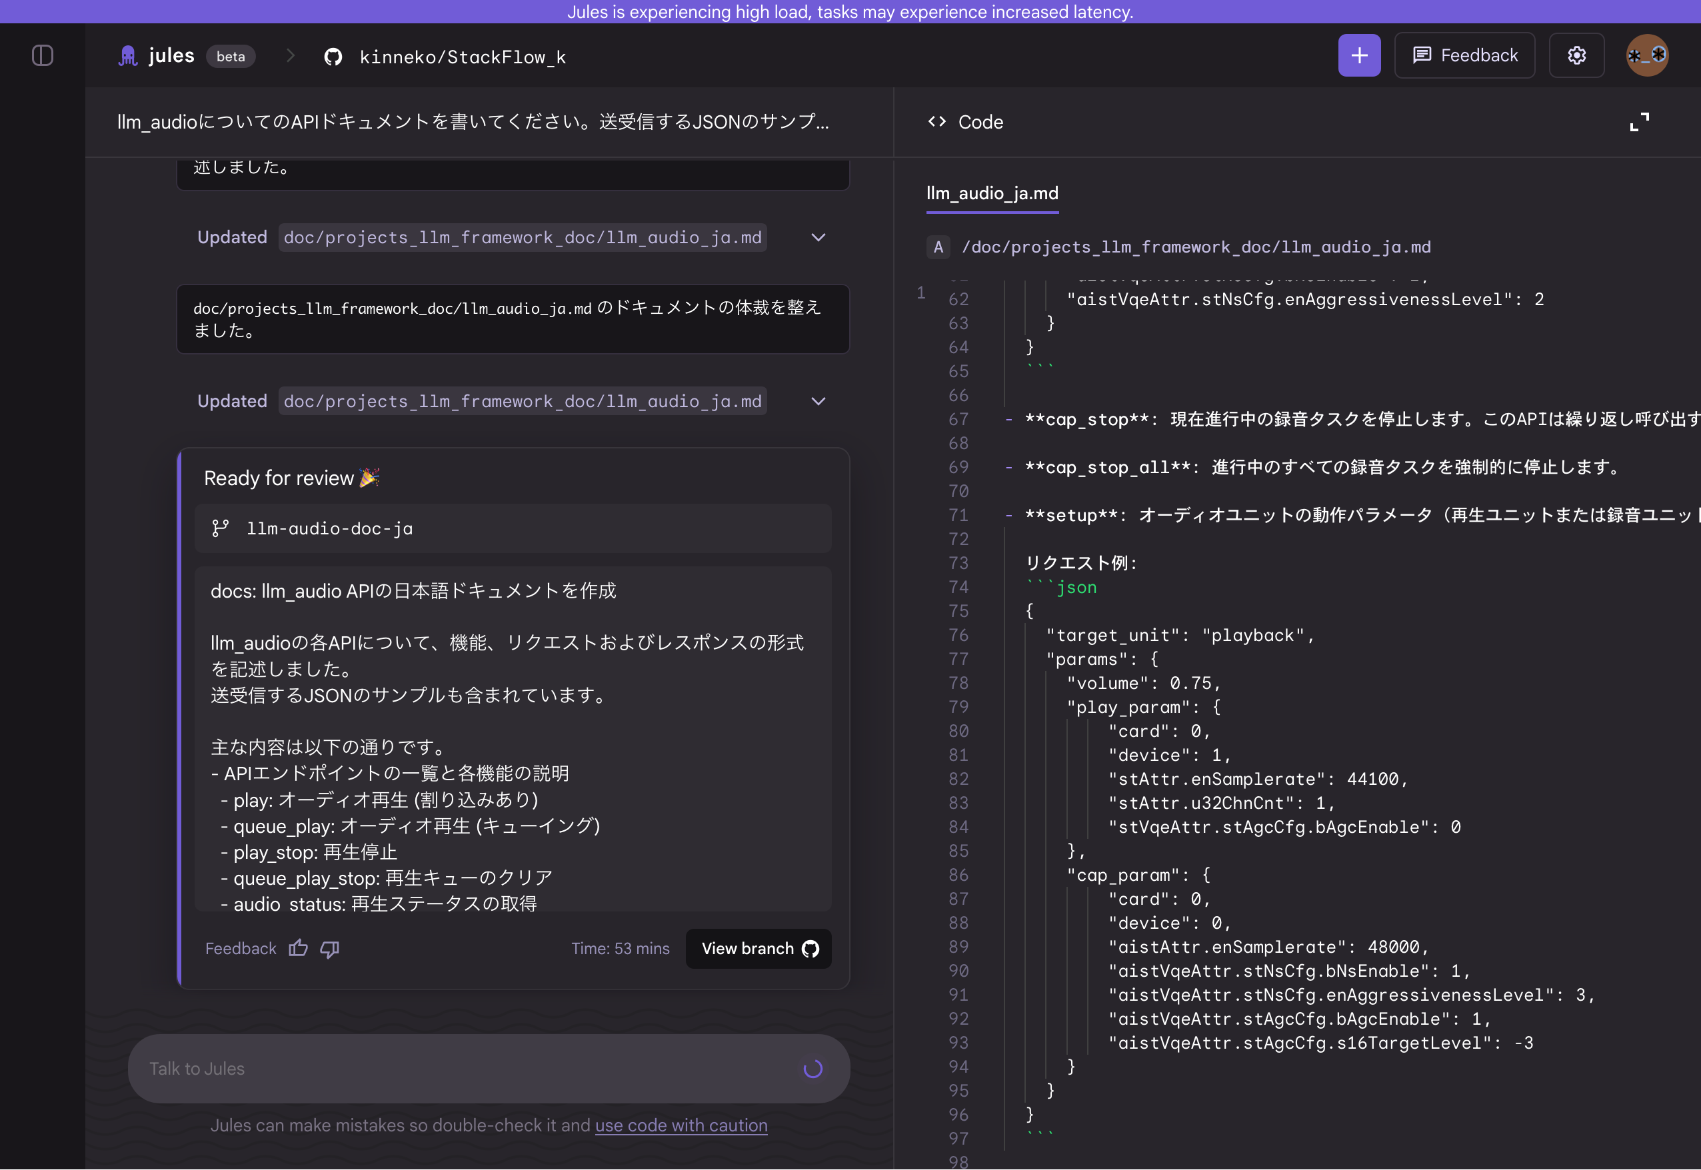Click the beta badge
1701x1170 pixels.
(231, 57)
